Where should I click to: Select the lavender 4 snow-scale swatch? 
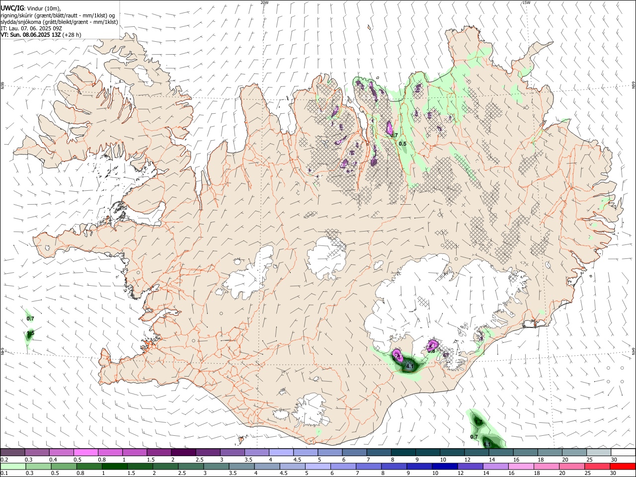click(x=281, y=453)
